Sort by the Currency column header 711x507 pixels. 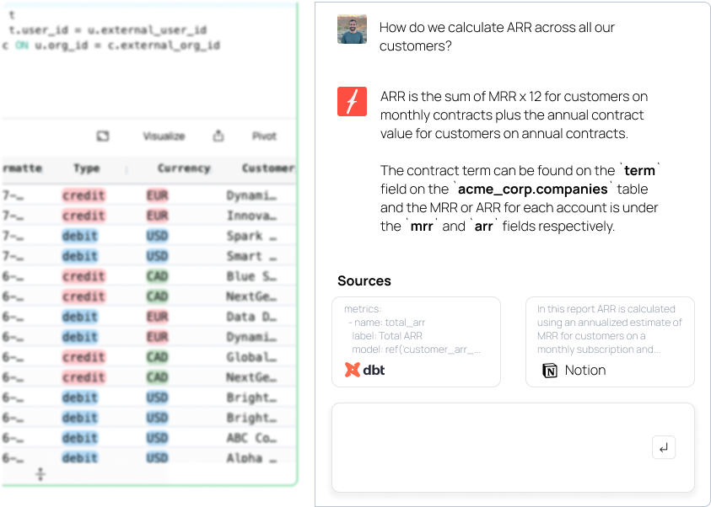[x=183, y=168]
